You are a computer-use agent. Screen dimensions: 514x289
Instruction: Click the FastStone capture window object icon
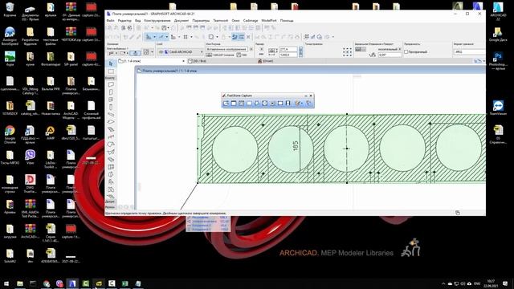[x=242, y=104]
